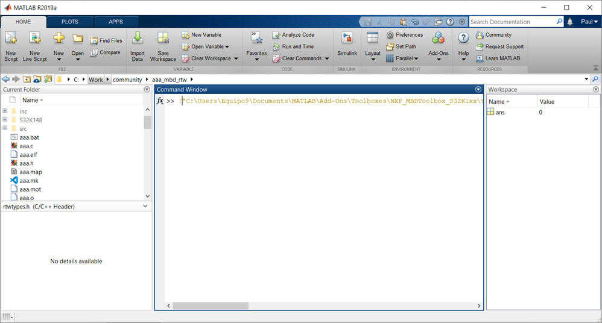Viewport: 602px width, 323px height.
Task: Click the quick access help icon
Action: pos(451,22)
